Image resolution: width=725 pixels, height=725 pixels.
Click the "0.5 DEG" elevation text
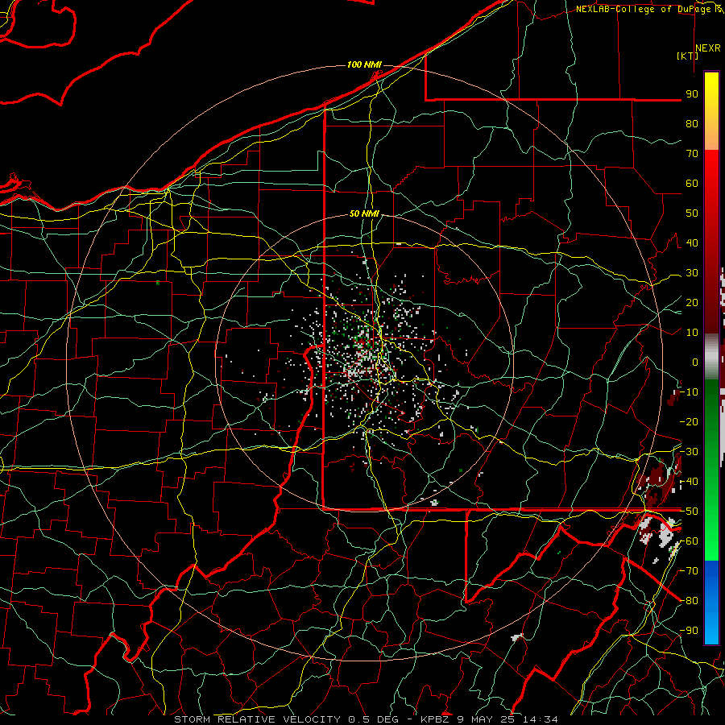(x=373, y=719)
